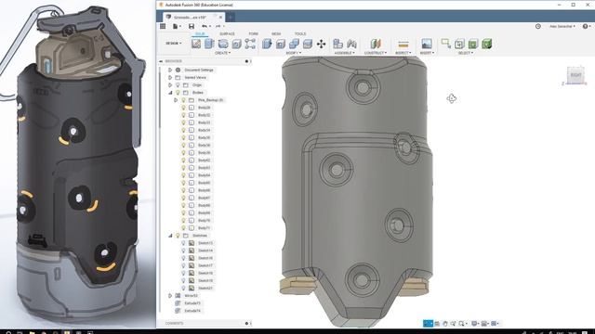Expand the Origin folder node
This screenshot has height=334, width=595.
pos(170,84)
